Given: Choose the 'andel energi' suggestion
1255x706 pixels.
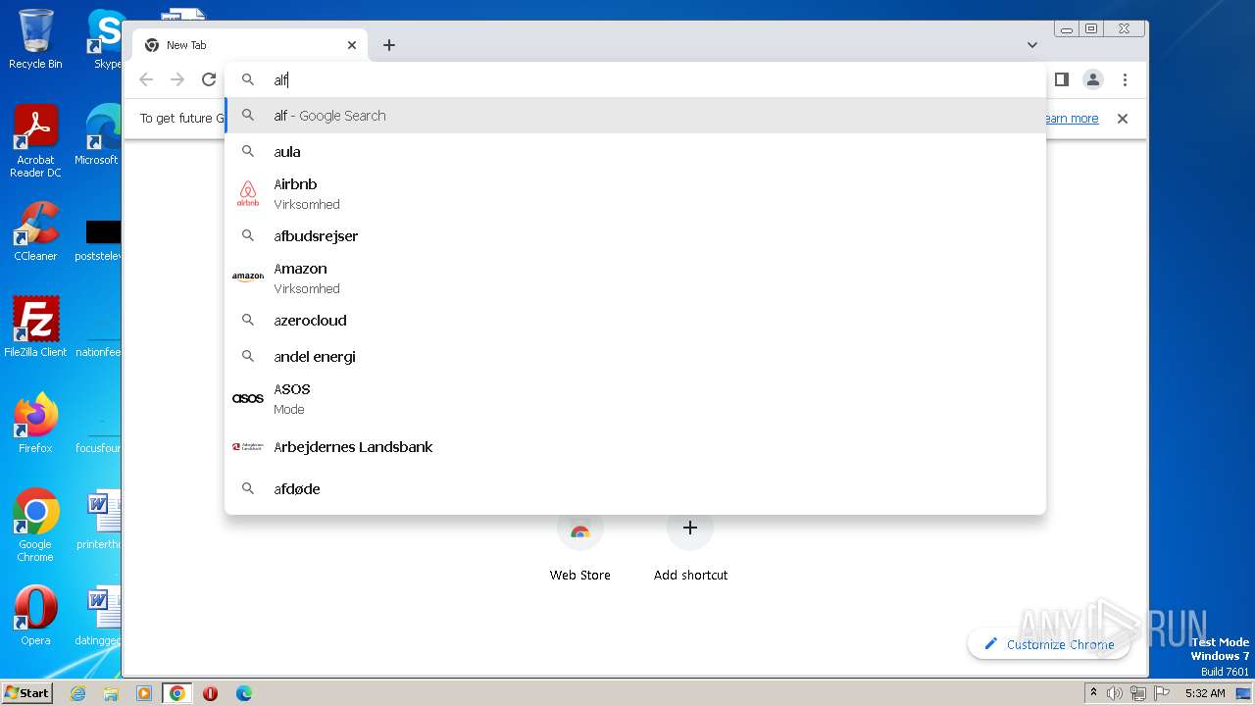Looking at the screenshot, I should coord(635,357).
